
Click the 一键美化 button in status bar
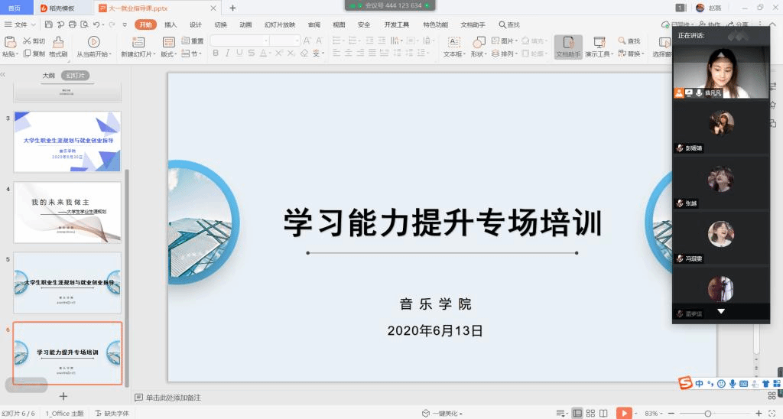point(443,413)
